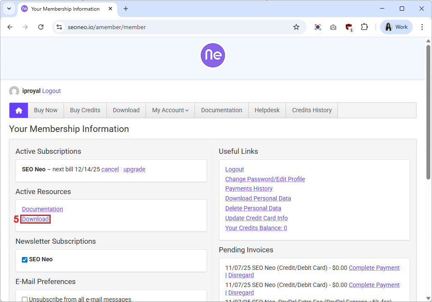The width and height of the screenshot is (432, 302).
Task: Click the Your Membership Information heading
Action: 69,129
